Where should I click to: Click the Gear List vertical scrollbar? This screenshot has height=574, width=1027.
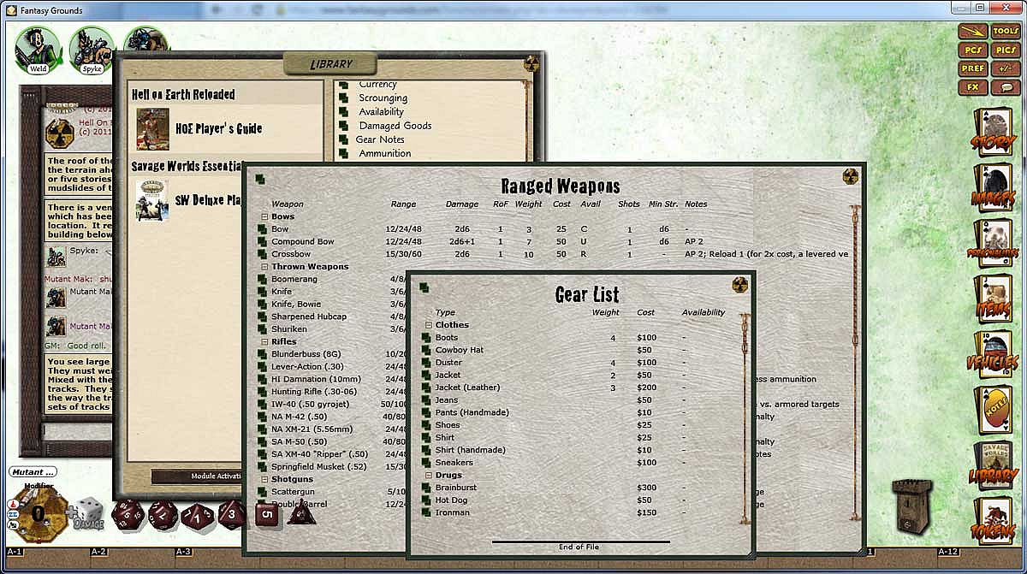(744, 417)
